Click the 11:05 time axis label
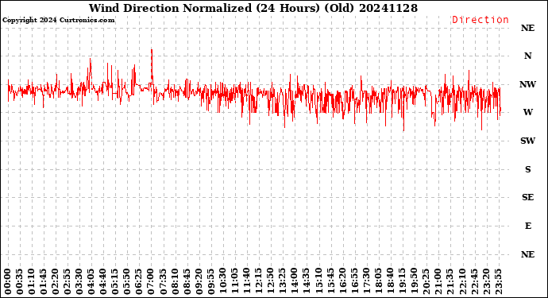The height and width of the screenshot is (298, 548). pos(234,282)
